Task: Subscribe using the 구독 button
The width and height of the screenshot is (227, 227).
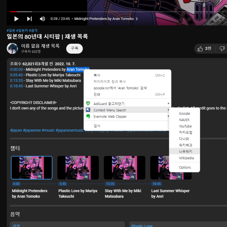Action: [x=74, y=48]
